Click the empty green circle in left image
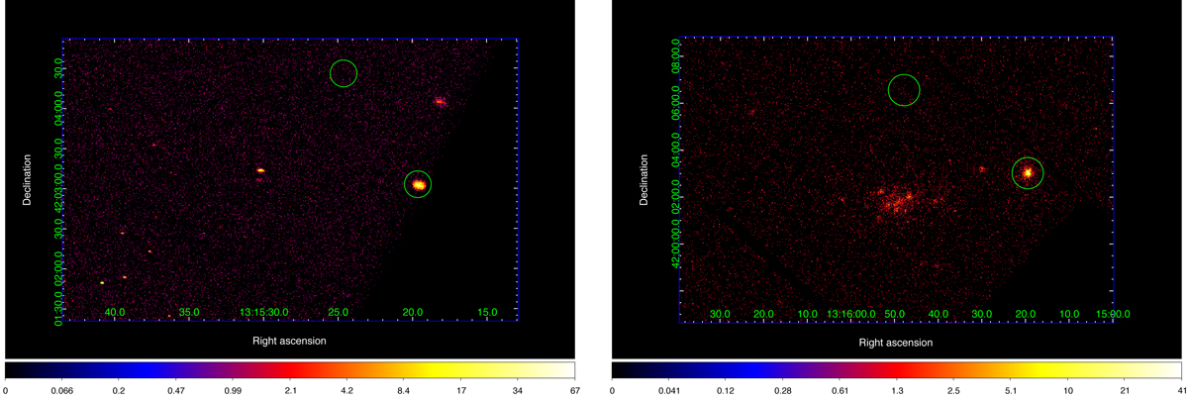This screenshot has width=1188, height=400. (x=343, y=72)
